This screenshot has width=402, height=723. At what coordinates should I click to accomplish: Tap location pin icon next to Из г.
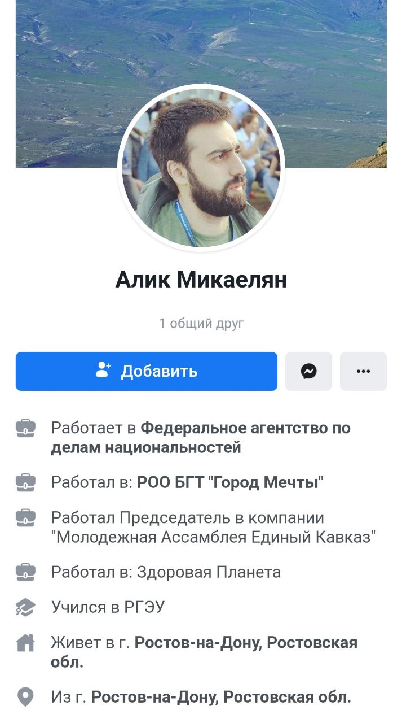click(26, 697)
